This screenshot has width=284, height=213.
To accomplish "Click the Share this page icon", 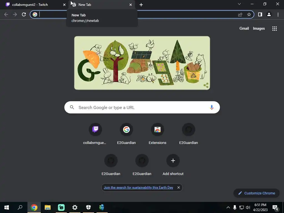I will tap(240, 14).
